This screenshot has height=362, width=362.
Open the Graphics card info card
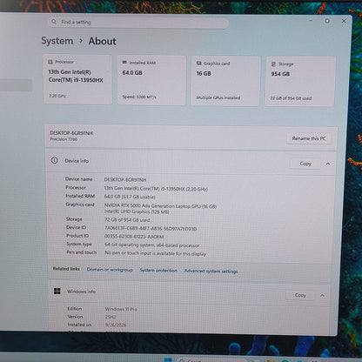(225, 81)
